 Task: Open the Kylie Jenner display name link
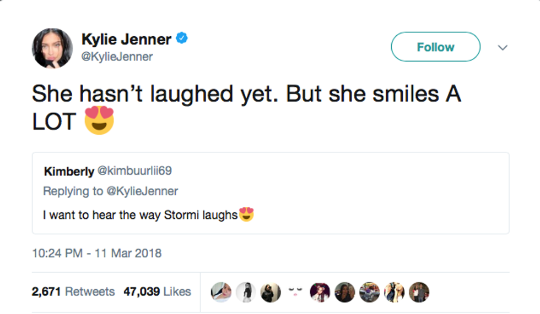(127, 39)
